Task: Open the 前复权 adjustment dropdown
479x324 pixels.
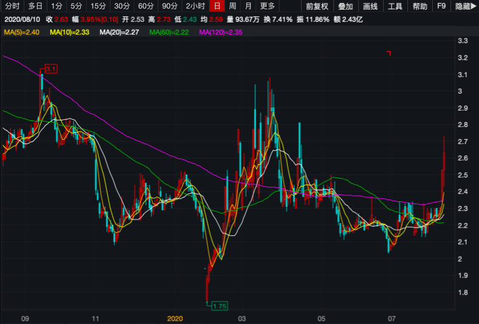Action: coord(317,6)
